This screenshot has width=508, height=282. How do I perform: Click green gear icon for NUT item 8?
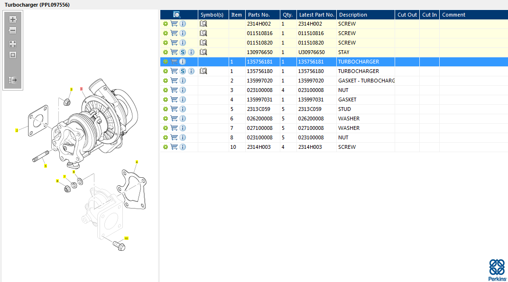(166, 137)
